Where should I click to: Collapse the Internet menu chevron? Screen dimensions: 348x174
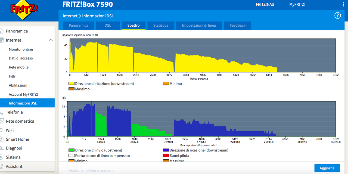point(51,40)
